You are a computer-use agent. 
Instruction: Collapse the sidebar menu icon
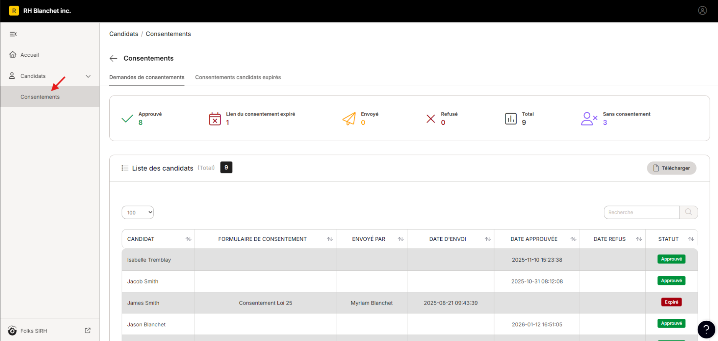[x=13, y=34]
